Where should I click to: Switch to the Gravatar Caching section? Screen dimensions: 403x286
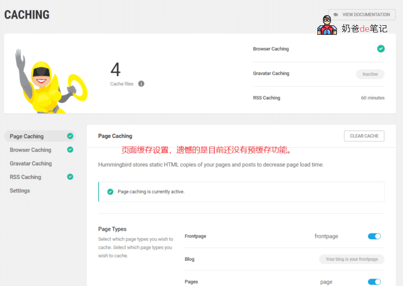point(31,163)
